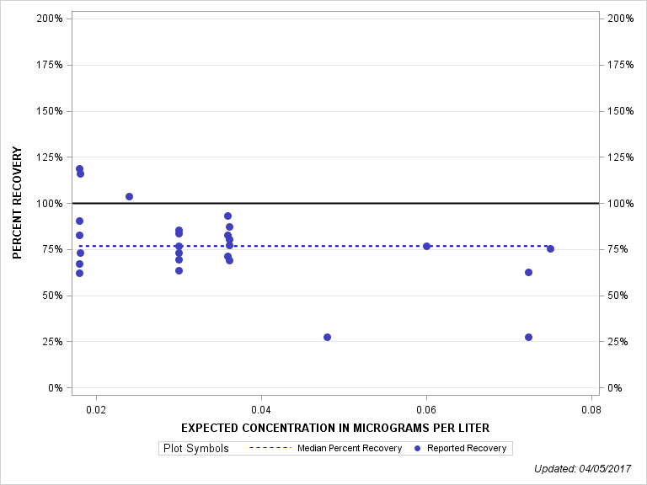Viewport: 647px width, 485px height.
Task: Click the right 200% axis label
Action: (x=621, y=19)
